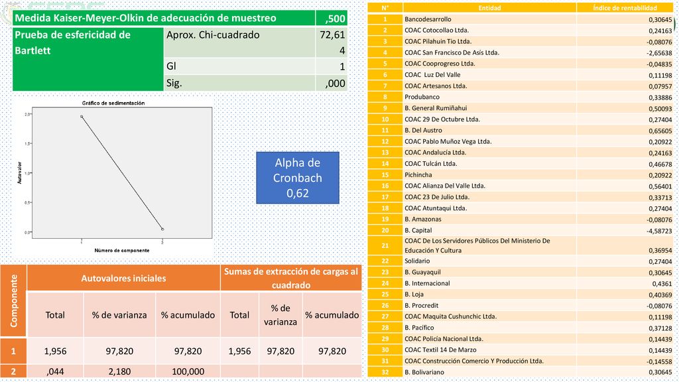This screenshot has width=679, height=382.
Task: Click the 0,56401 profitability value
Action: point(660,186)
